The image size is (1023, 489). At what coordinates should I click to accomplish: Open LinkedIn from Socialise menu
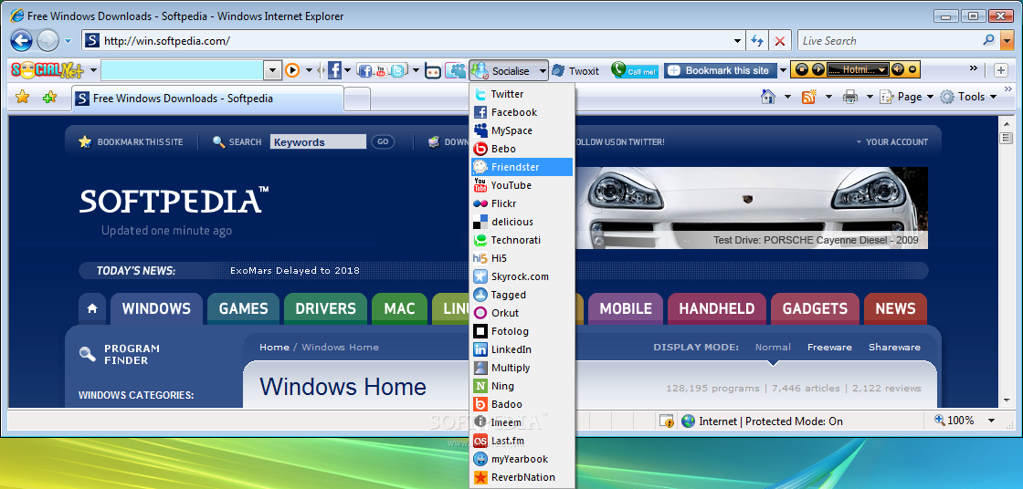click(x=522, y=349)
